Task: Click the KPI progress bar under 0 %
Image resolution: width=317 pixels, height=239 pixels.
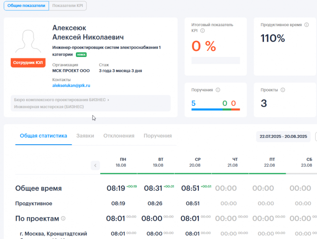Action: (216, 60)
